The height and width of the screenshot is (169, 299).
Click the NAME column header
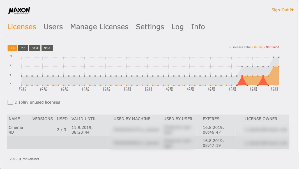pyautogui.click(x=14, y=119)
